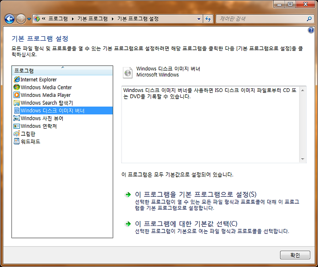Sort list by 프로그램 column header
The height and width of the screenshot is (267, 318).
click(x=62, y=71)
